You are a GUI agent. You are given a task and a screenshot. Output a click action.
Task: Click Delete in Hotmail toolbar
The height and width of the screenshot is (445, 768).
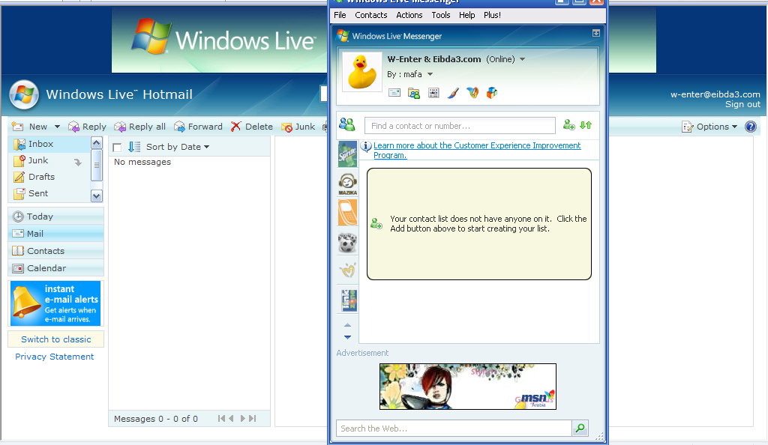(x=252, y=127)
